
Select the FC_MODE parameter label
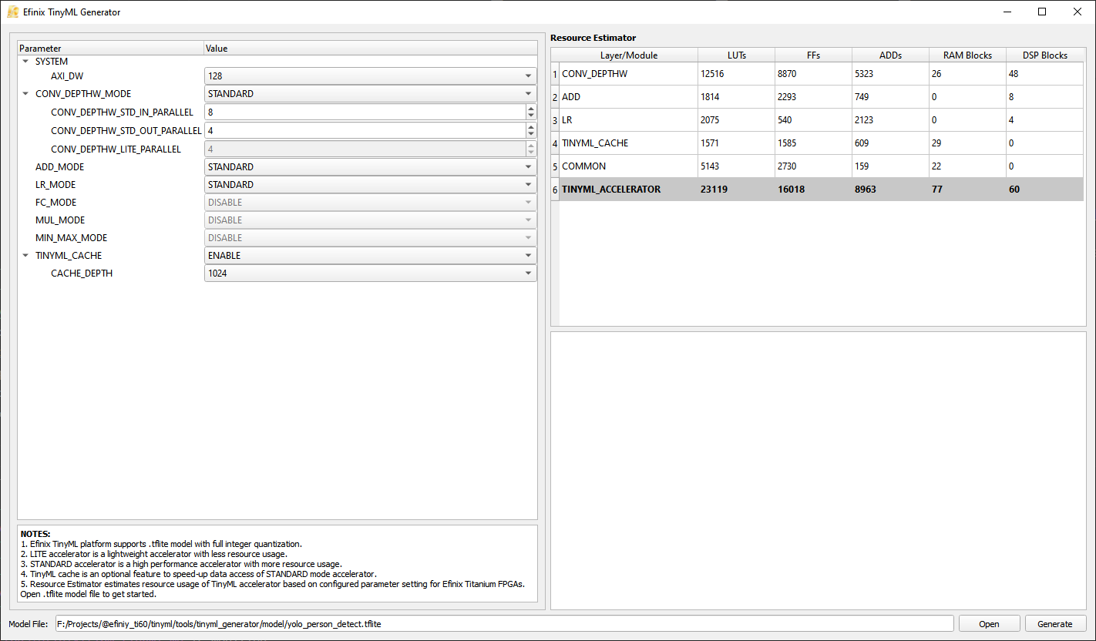tap(55, 203)
